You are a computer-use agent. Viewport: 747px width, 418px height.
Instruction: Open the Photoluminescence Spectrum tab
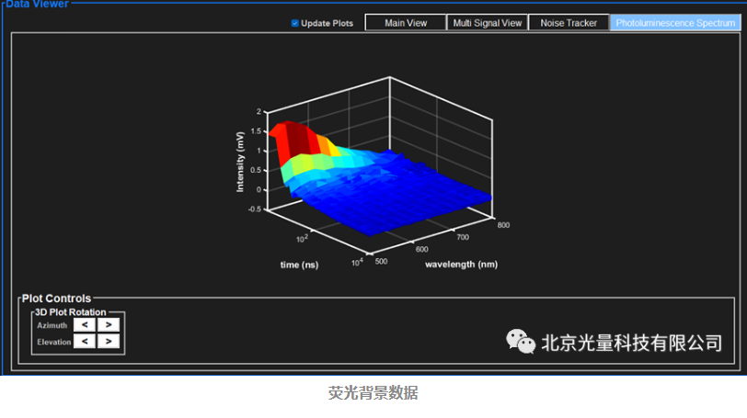point(675,23)
